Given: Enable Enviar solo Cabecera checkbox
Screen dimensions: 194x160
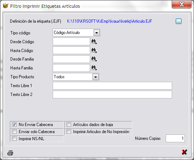Looking at the screenshot, I should point(14,131).
